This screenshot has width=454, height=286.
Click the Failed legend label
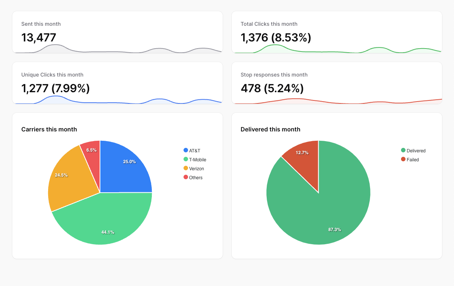[413, 160]
